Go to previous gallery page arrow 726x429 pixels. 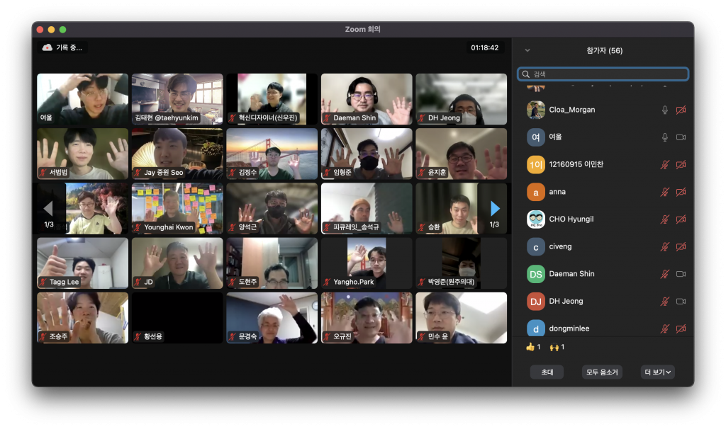point(48,209)
